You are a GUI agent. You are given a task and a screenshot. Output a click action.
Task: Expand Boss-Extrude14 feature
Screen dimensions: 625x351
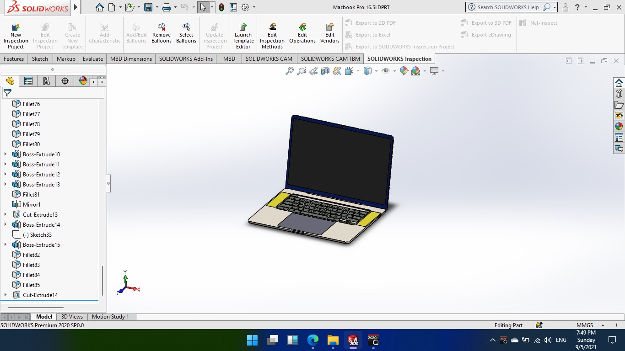click(x=5, y=224)
